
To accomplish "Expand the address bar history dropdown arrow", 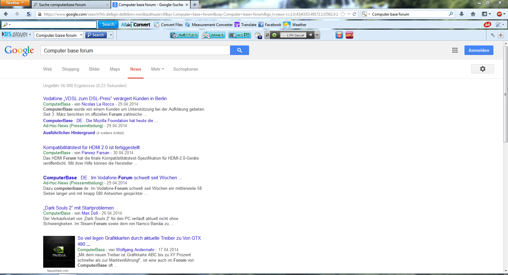I will (x=349, y=14).
